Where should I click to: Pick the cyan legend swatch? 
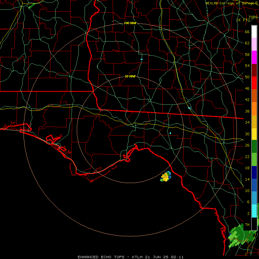[254, 211]
